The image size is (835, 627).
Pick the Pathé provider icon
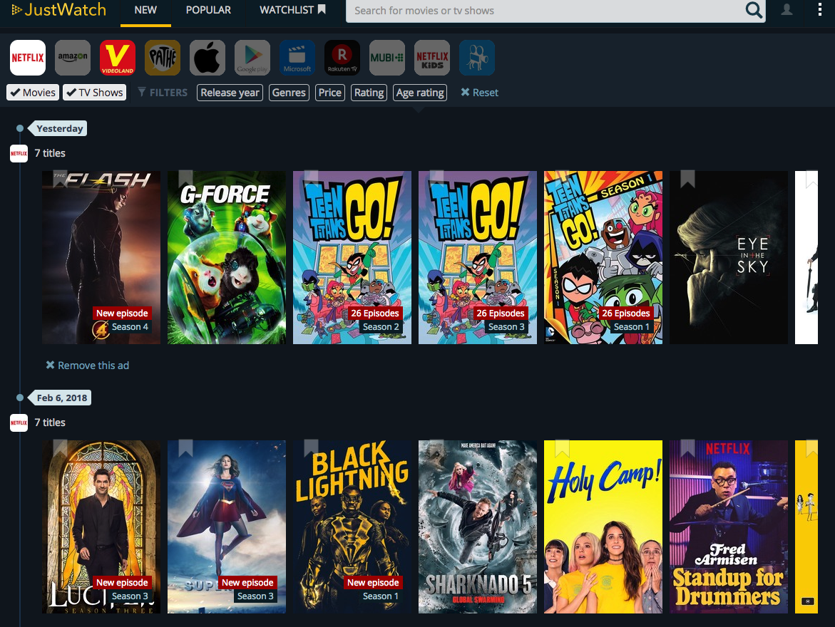pos(163,58)
